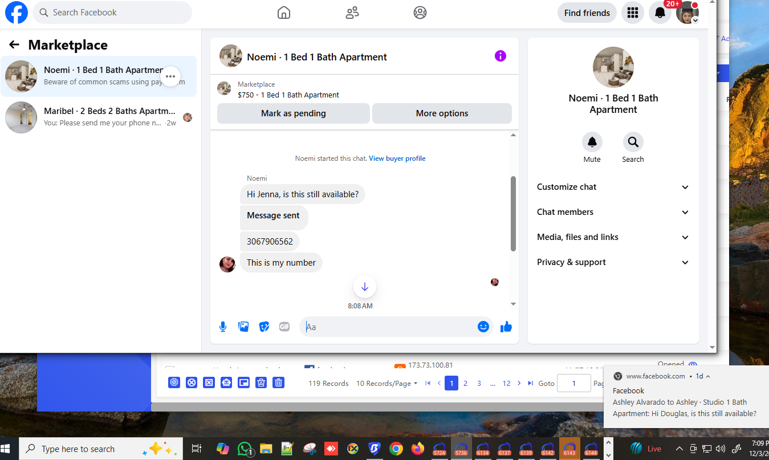Open Task View on the taskbar

[x=197, y=449]
